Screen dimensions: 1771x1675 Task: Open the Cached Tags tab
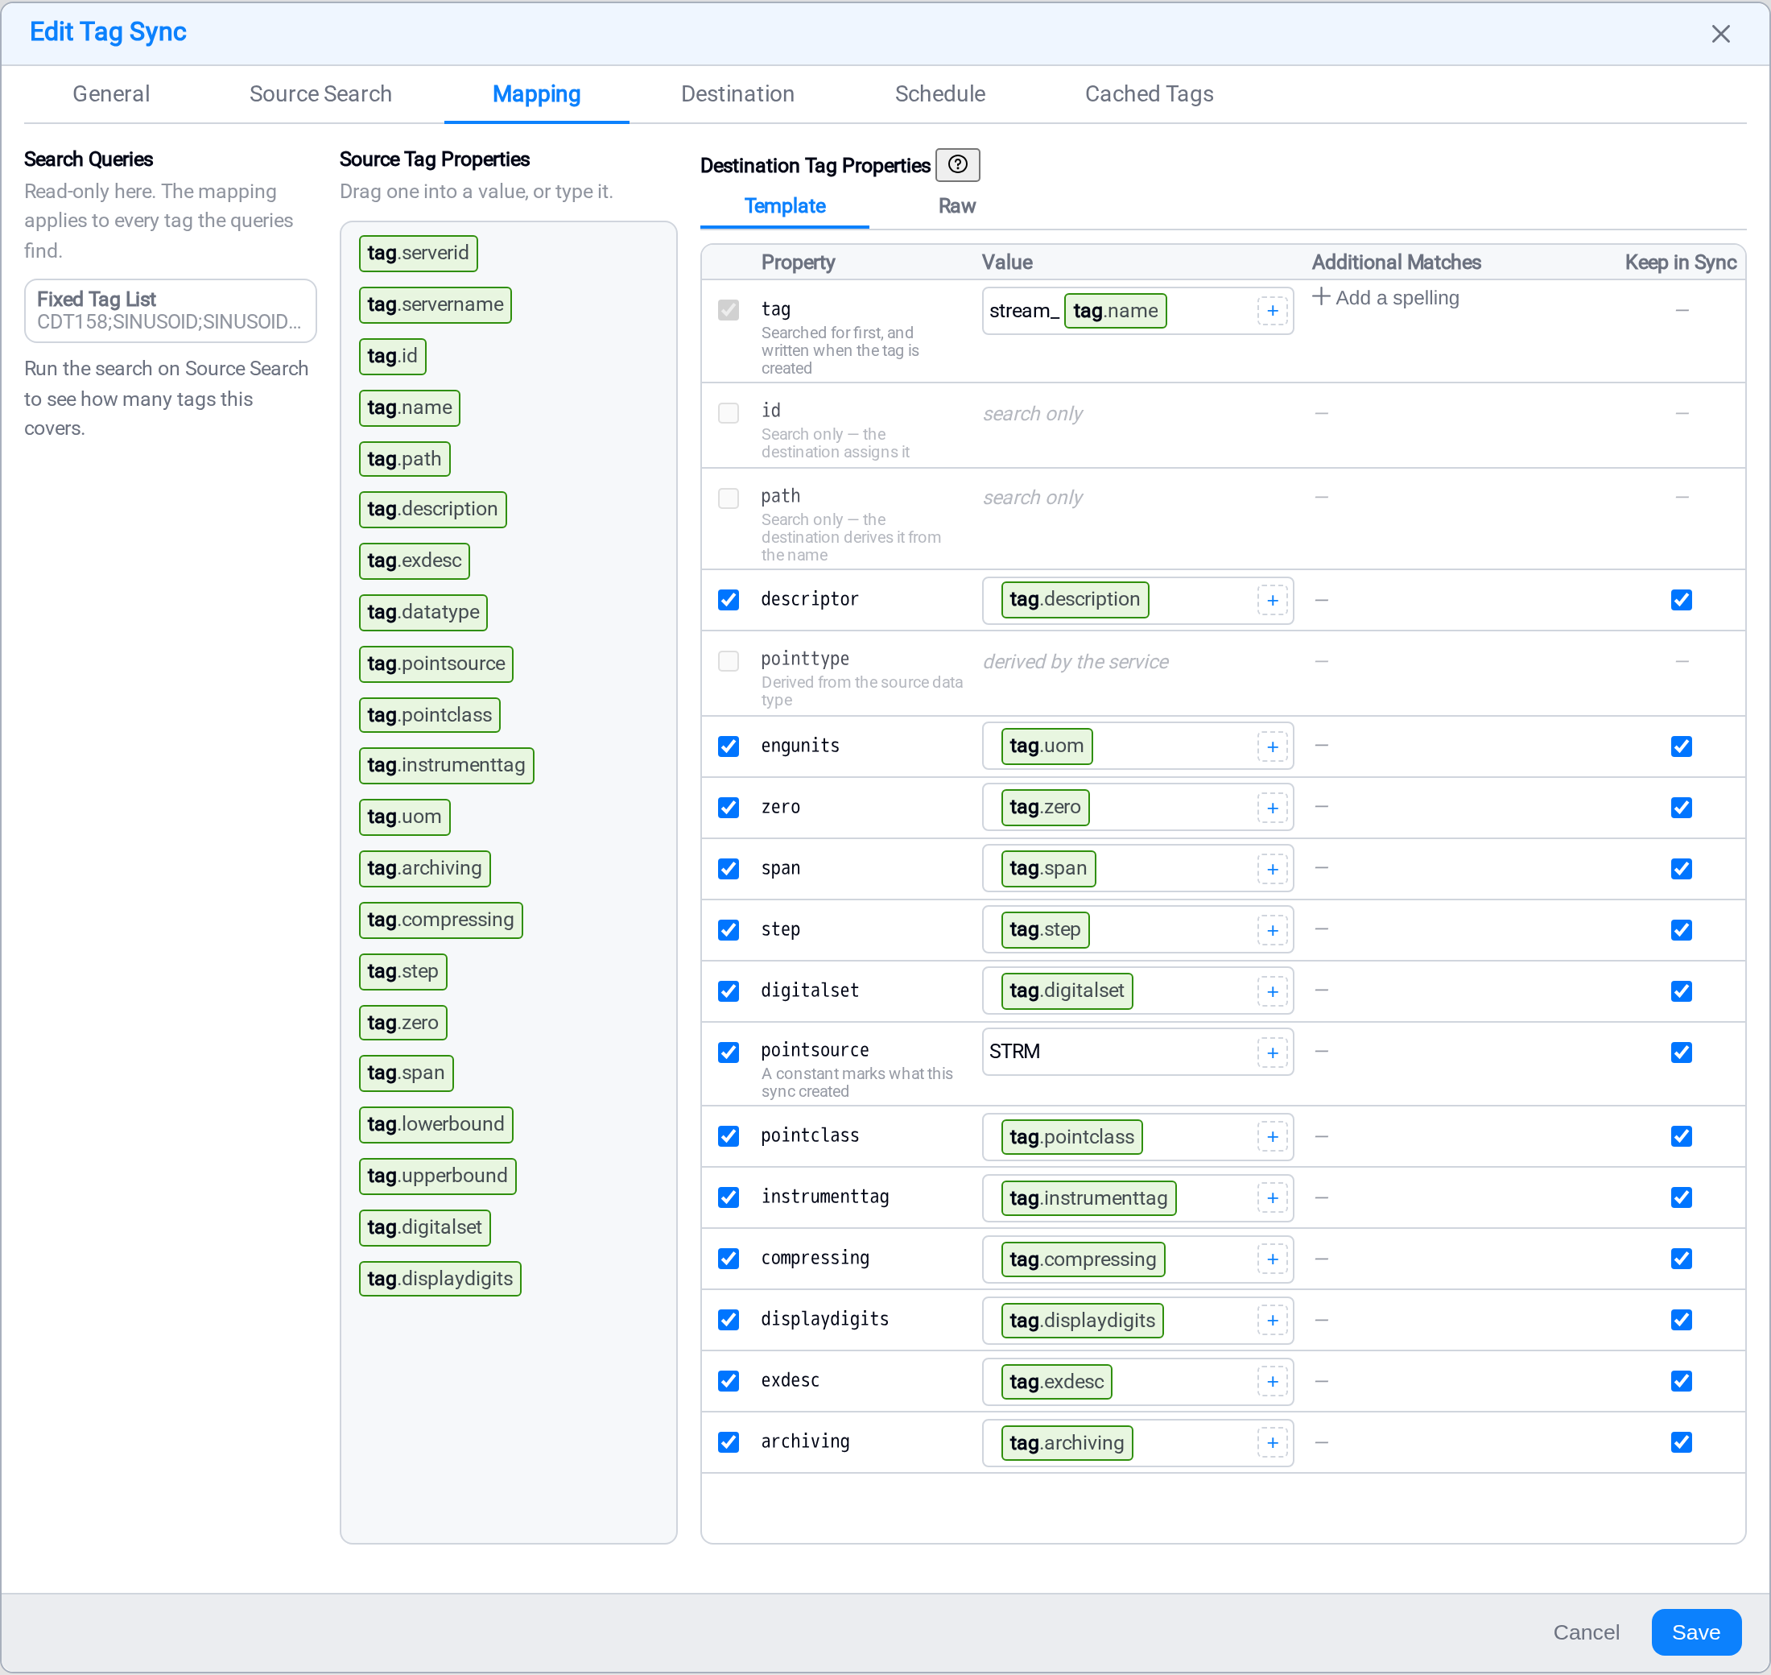(x=1149, y=93)
